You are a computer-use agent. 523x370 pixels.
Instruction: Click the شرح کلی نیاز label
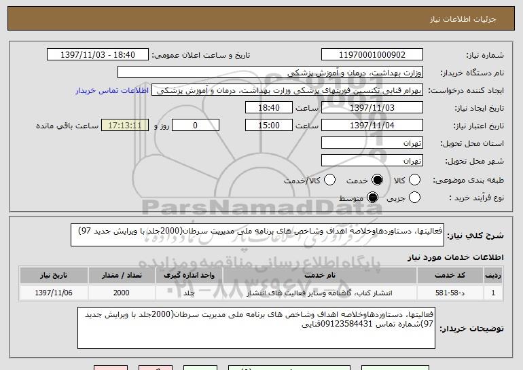pos(475,236)
